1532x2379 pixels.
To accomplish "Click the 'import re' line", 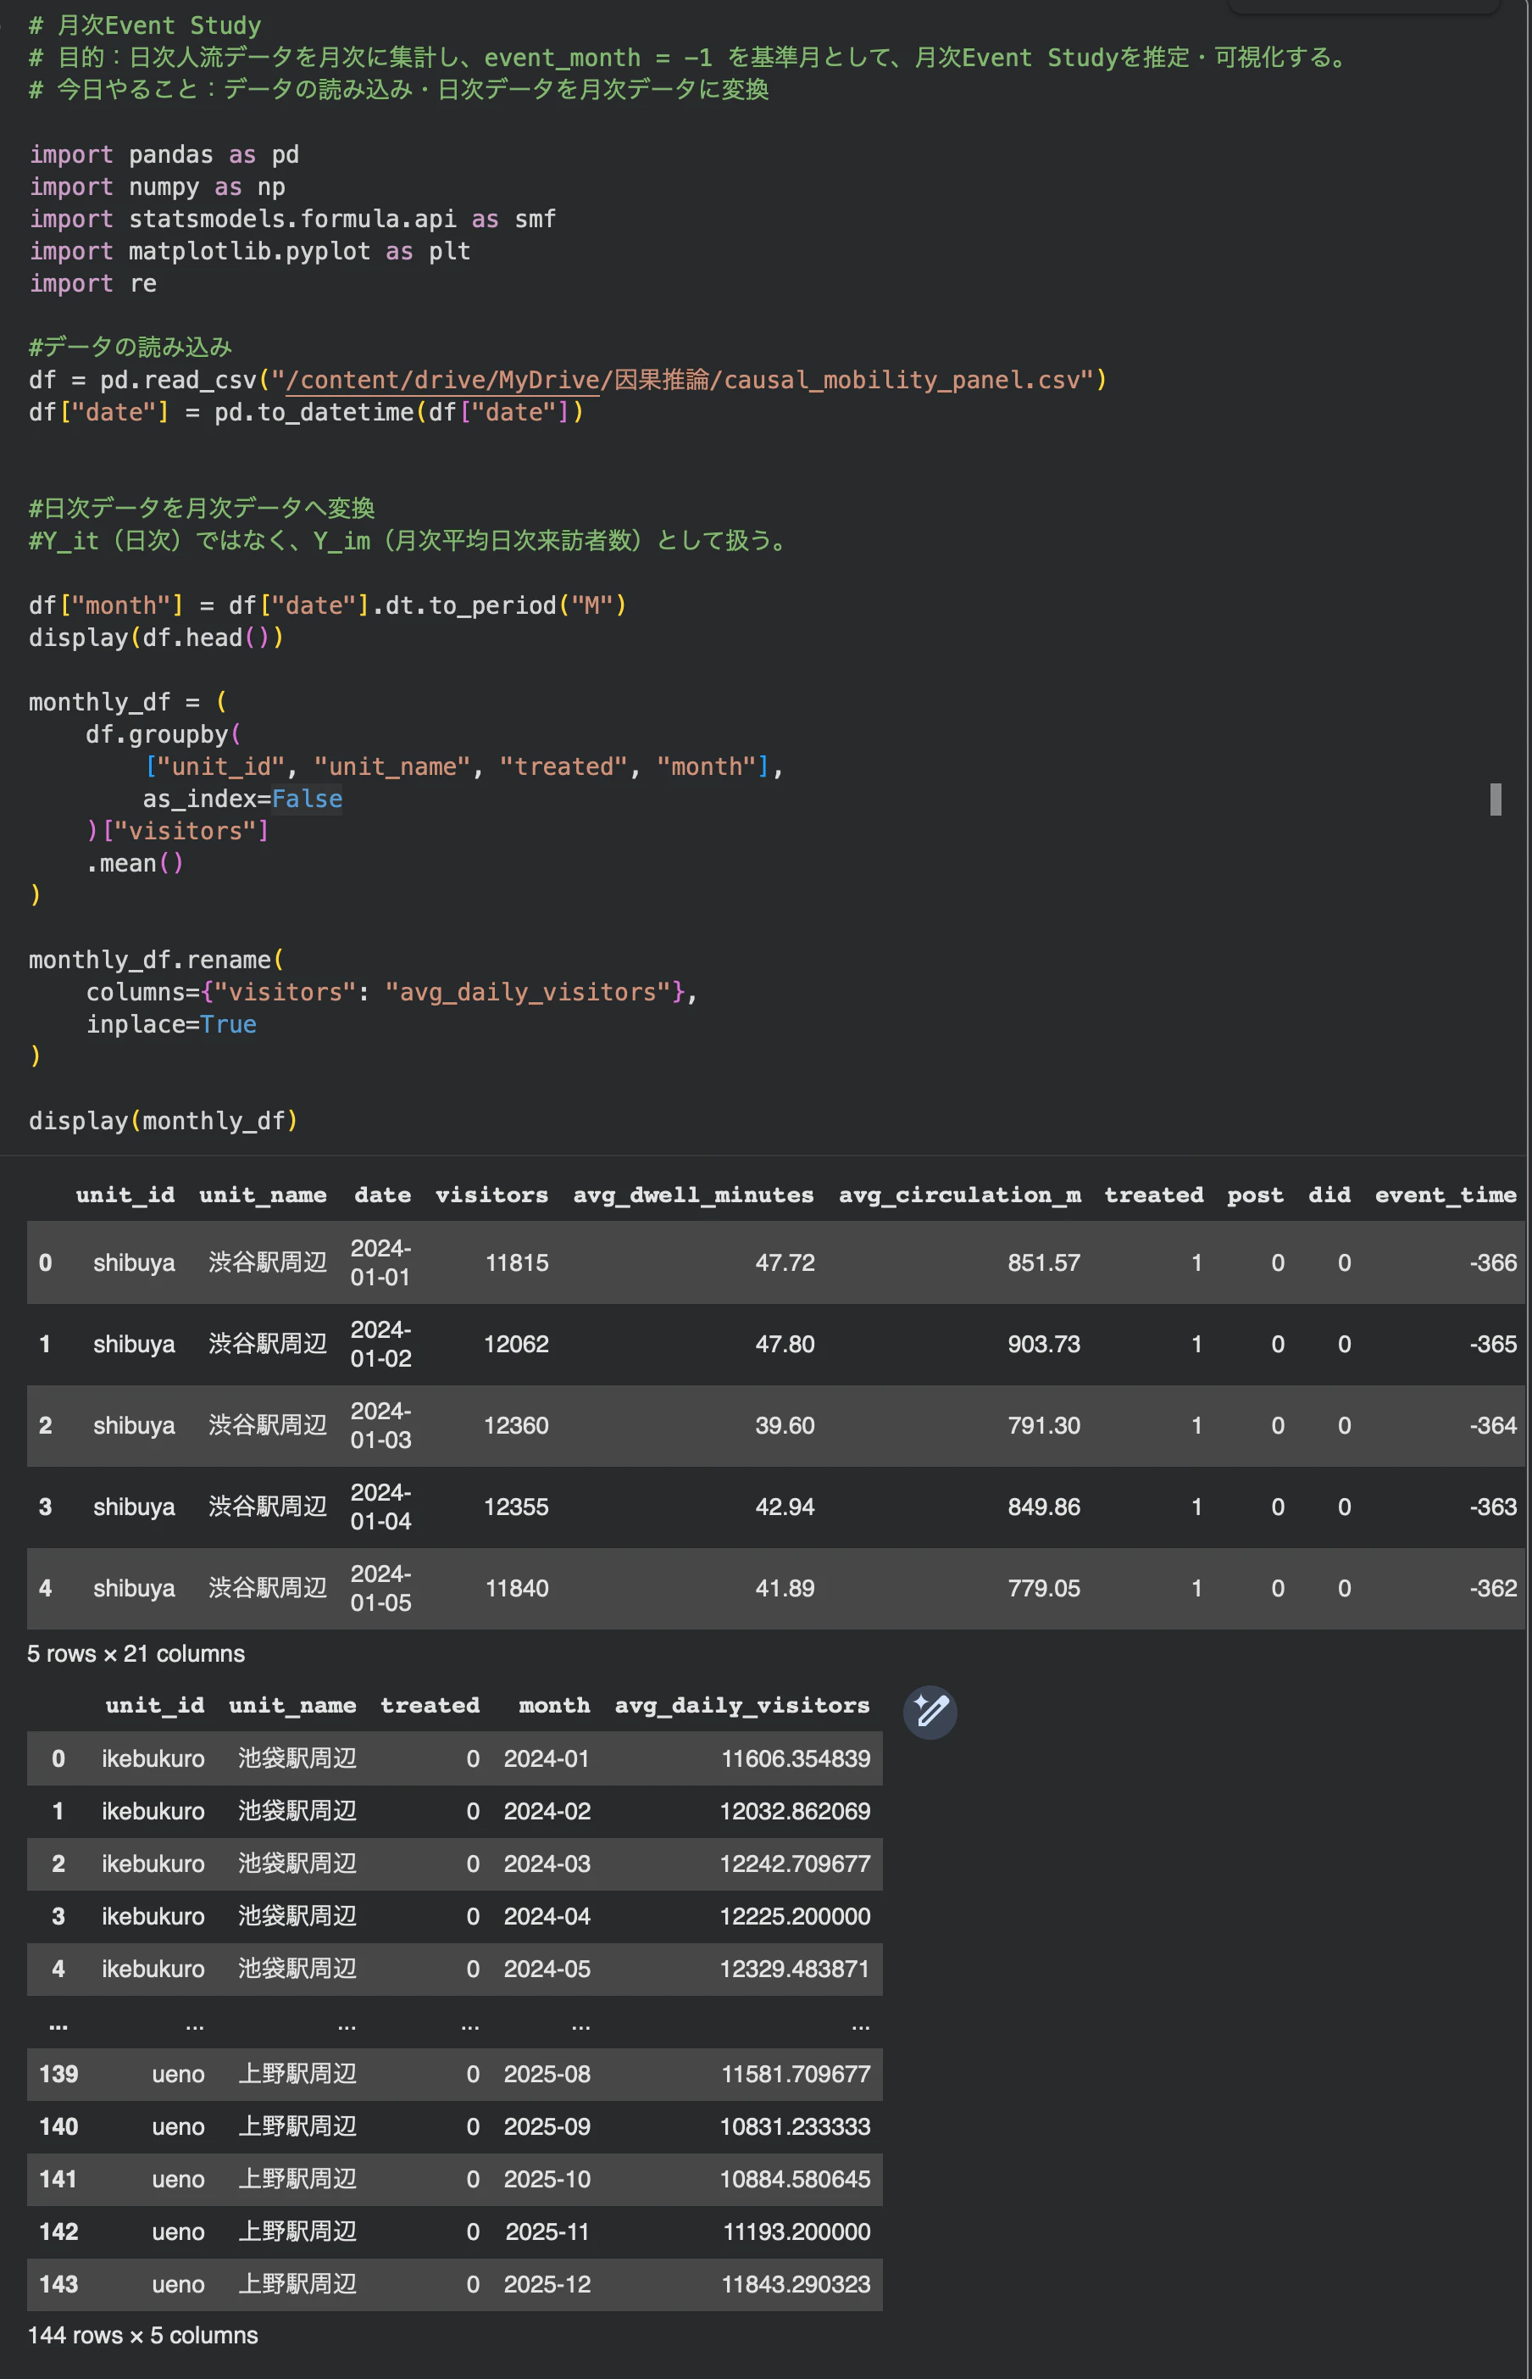I will coord(92,284).
